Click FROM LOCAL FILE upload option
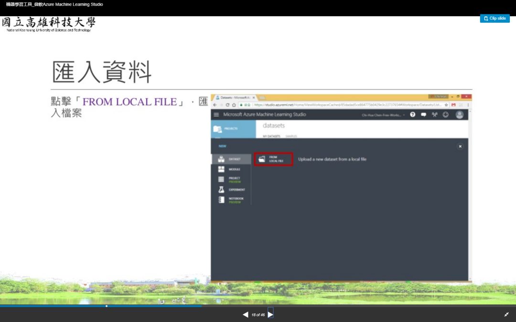The image size is (516, 322). coord(273,159)
